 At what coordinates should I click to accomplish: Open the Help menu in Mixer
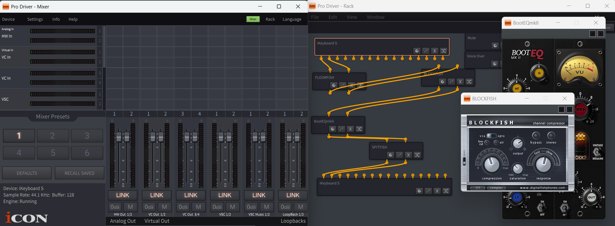coord(73,19)
